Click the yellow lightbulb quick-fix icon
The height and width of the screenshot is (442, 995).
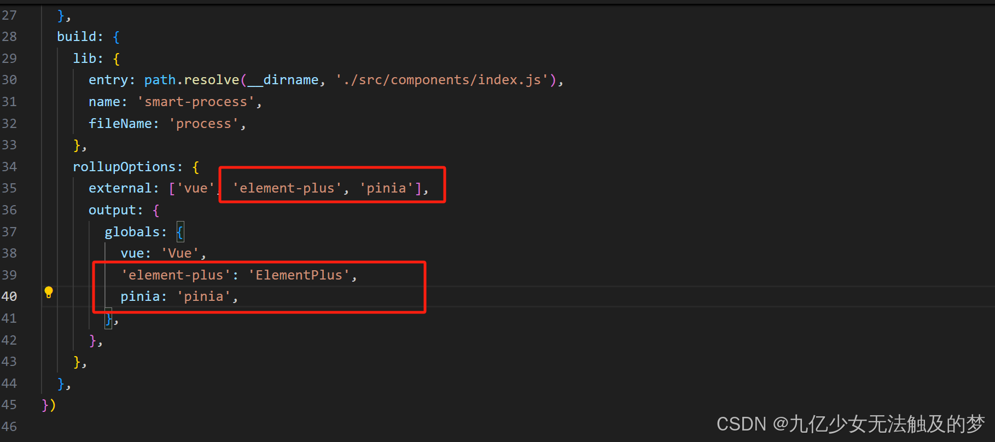coord(49,292)
